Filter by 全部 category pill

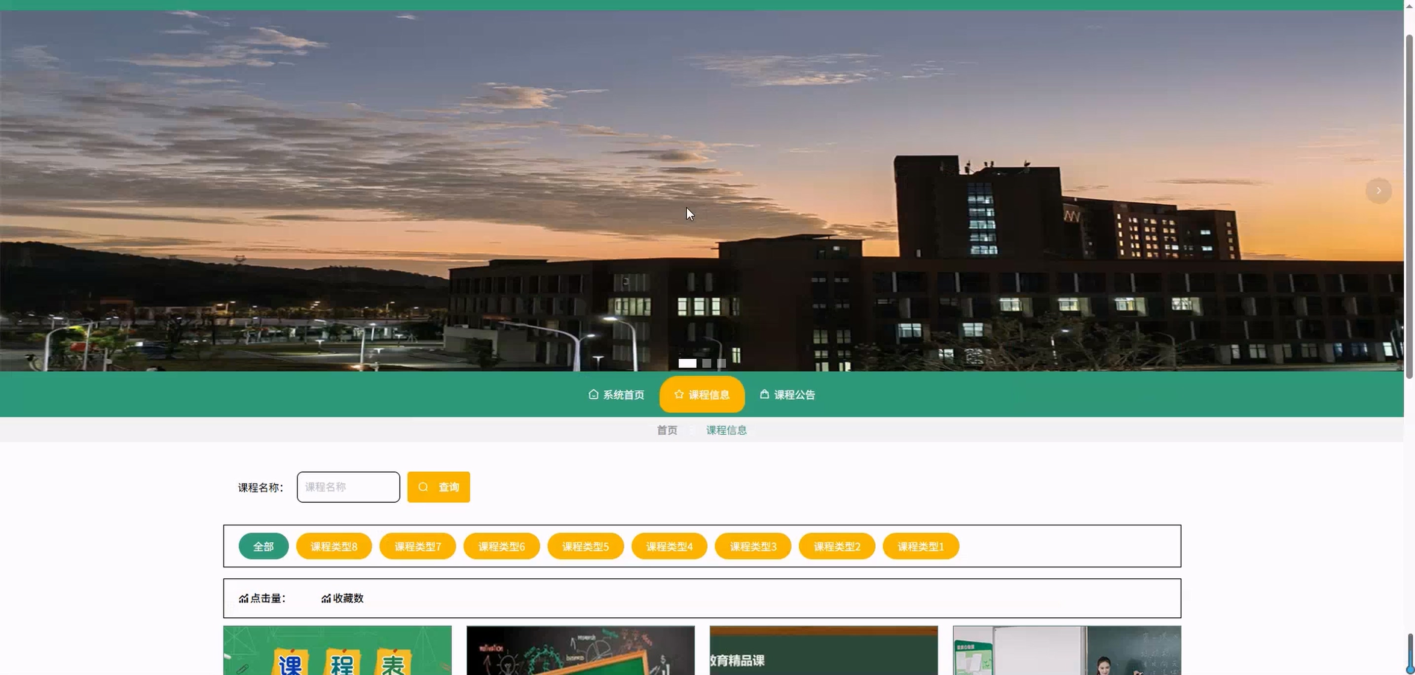tap(263, 547)
